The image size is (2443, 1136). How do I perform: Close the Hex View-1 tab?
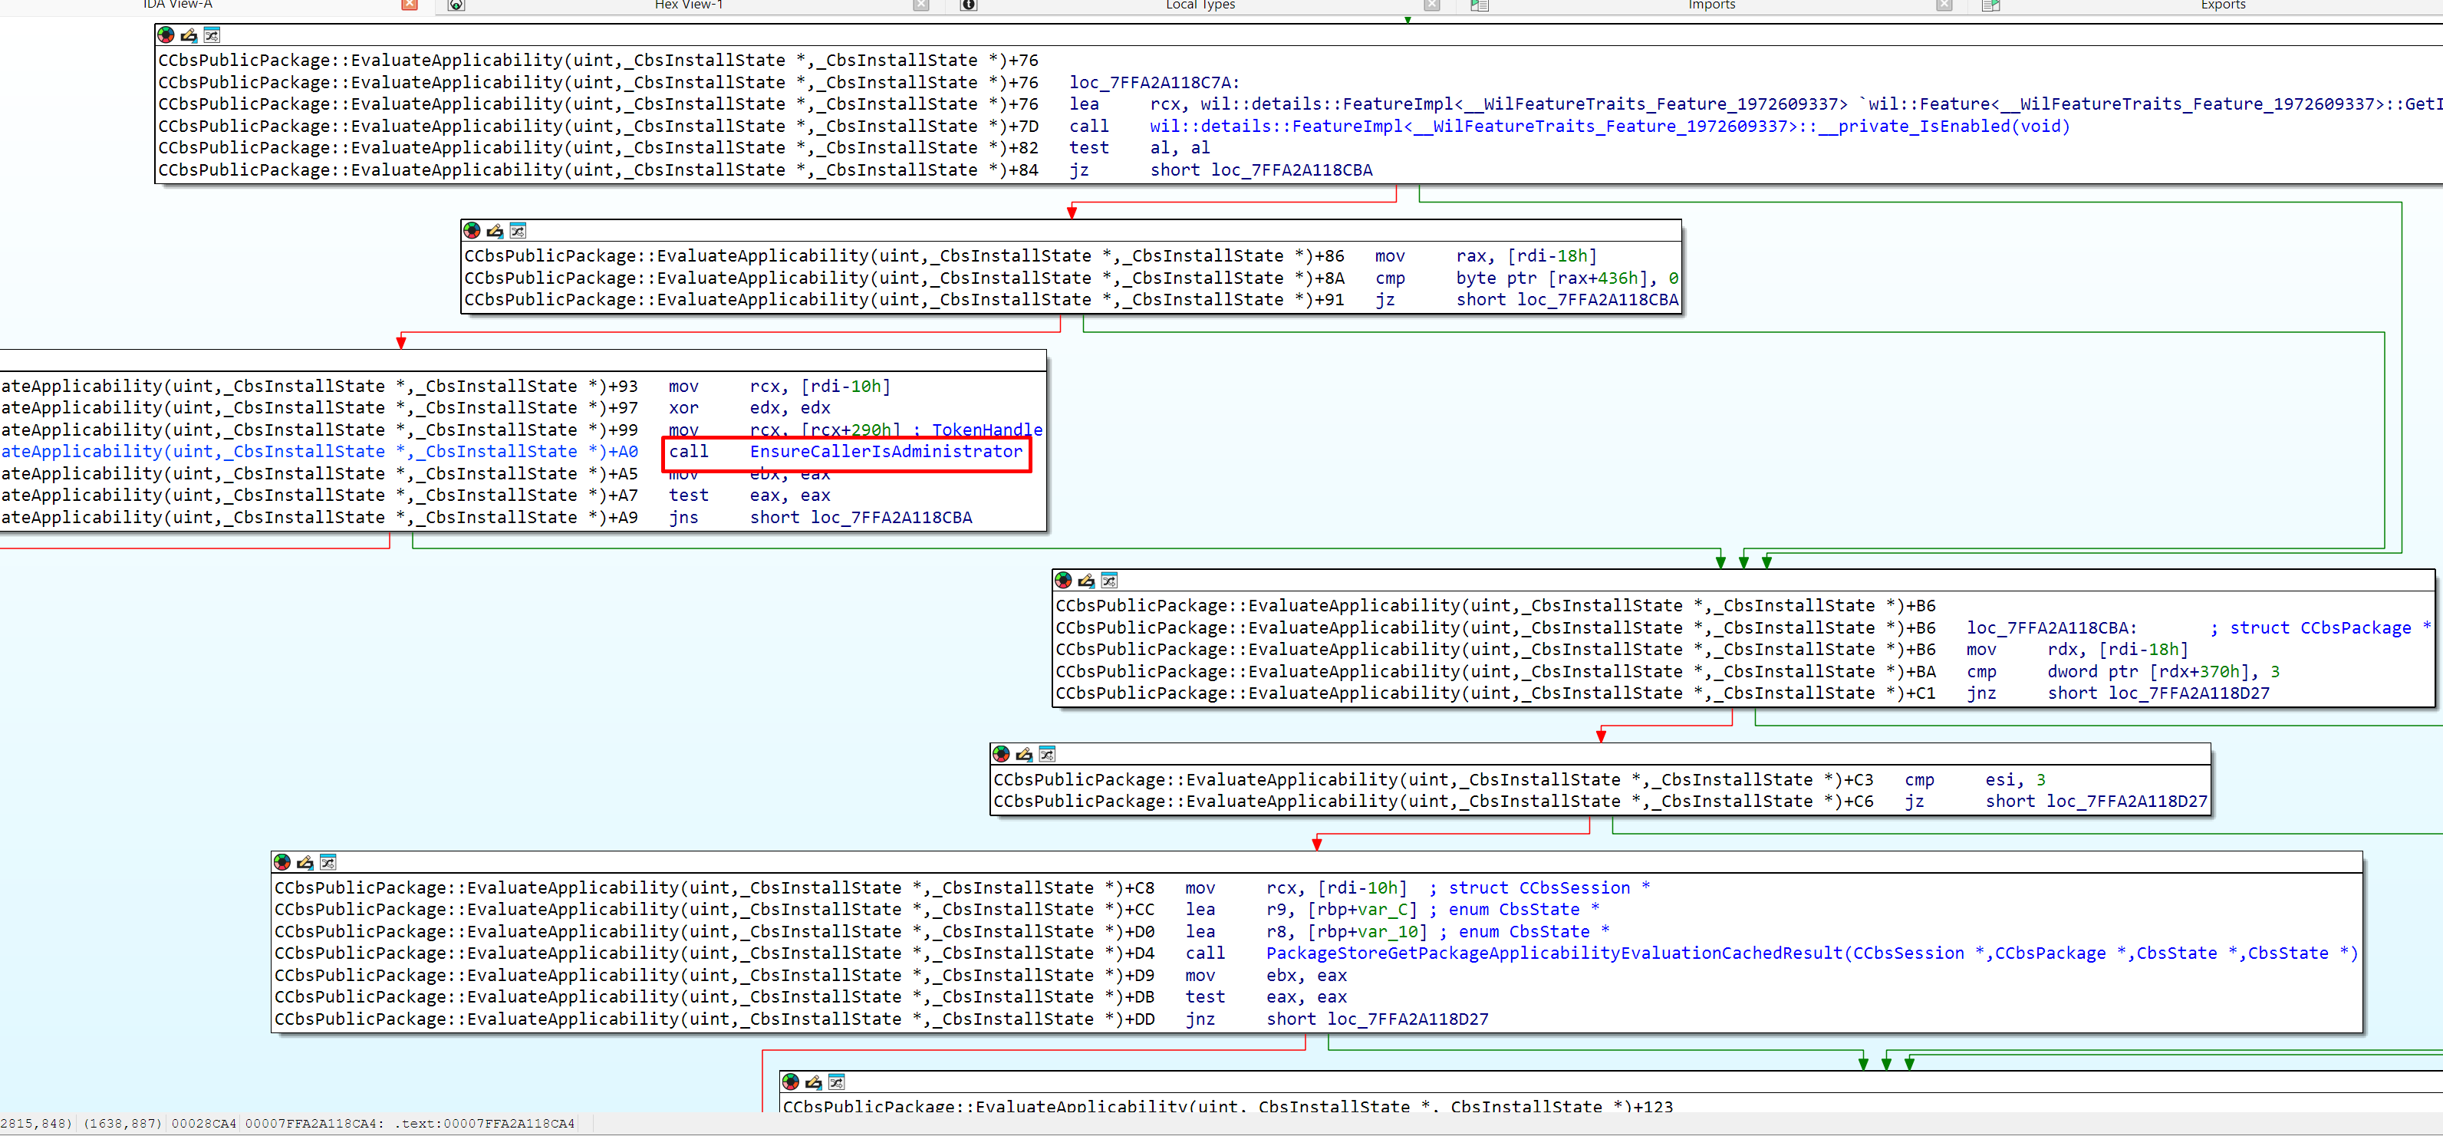tap(921, 5)
